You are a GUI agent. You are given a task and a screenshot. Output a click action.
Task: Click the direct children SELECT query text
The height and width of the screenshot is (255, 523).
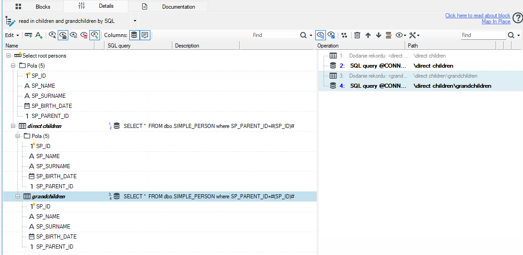pos(209,126)
